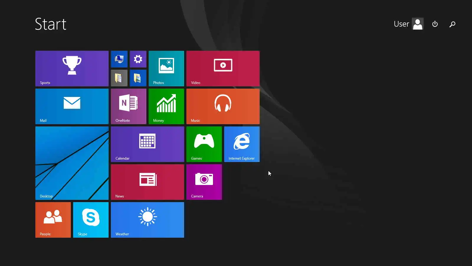472x266 pixels.
Task: Open the Sports tile with trophy
Action: [72, 69]
